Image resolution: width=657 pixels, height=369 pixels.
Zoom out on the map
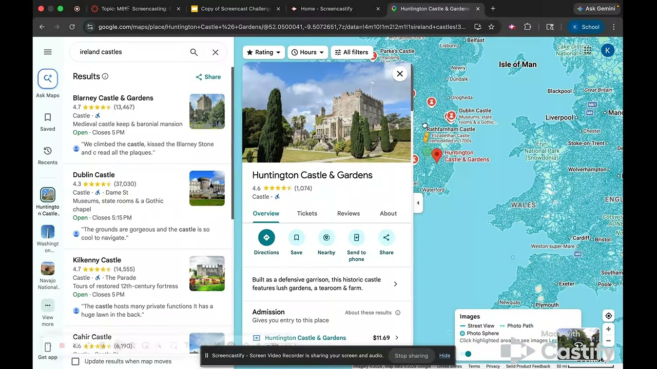pyautogui.click(x=608, y=341)
